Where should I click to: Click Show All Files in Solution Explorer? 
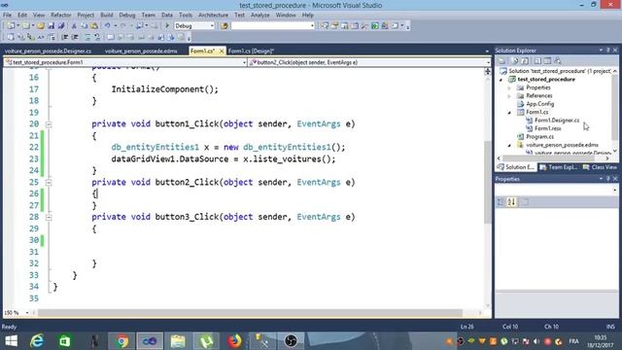(x=515, y=60)
